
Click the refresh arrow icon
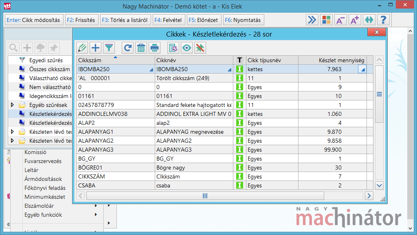[128, 48]
